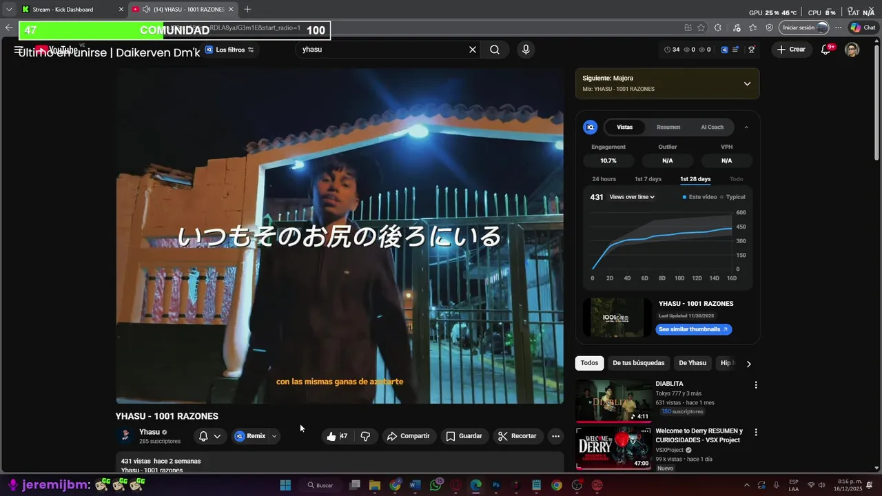Image resolution: width=882 pixels, height=496 pixels.
Task: Switch to the AI Coach tab
Action: pos(712,127)
